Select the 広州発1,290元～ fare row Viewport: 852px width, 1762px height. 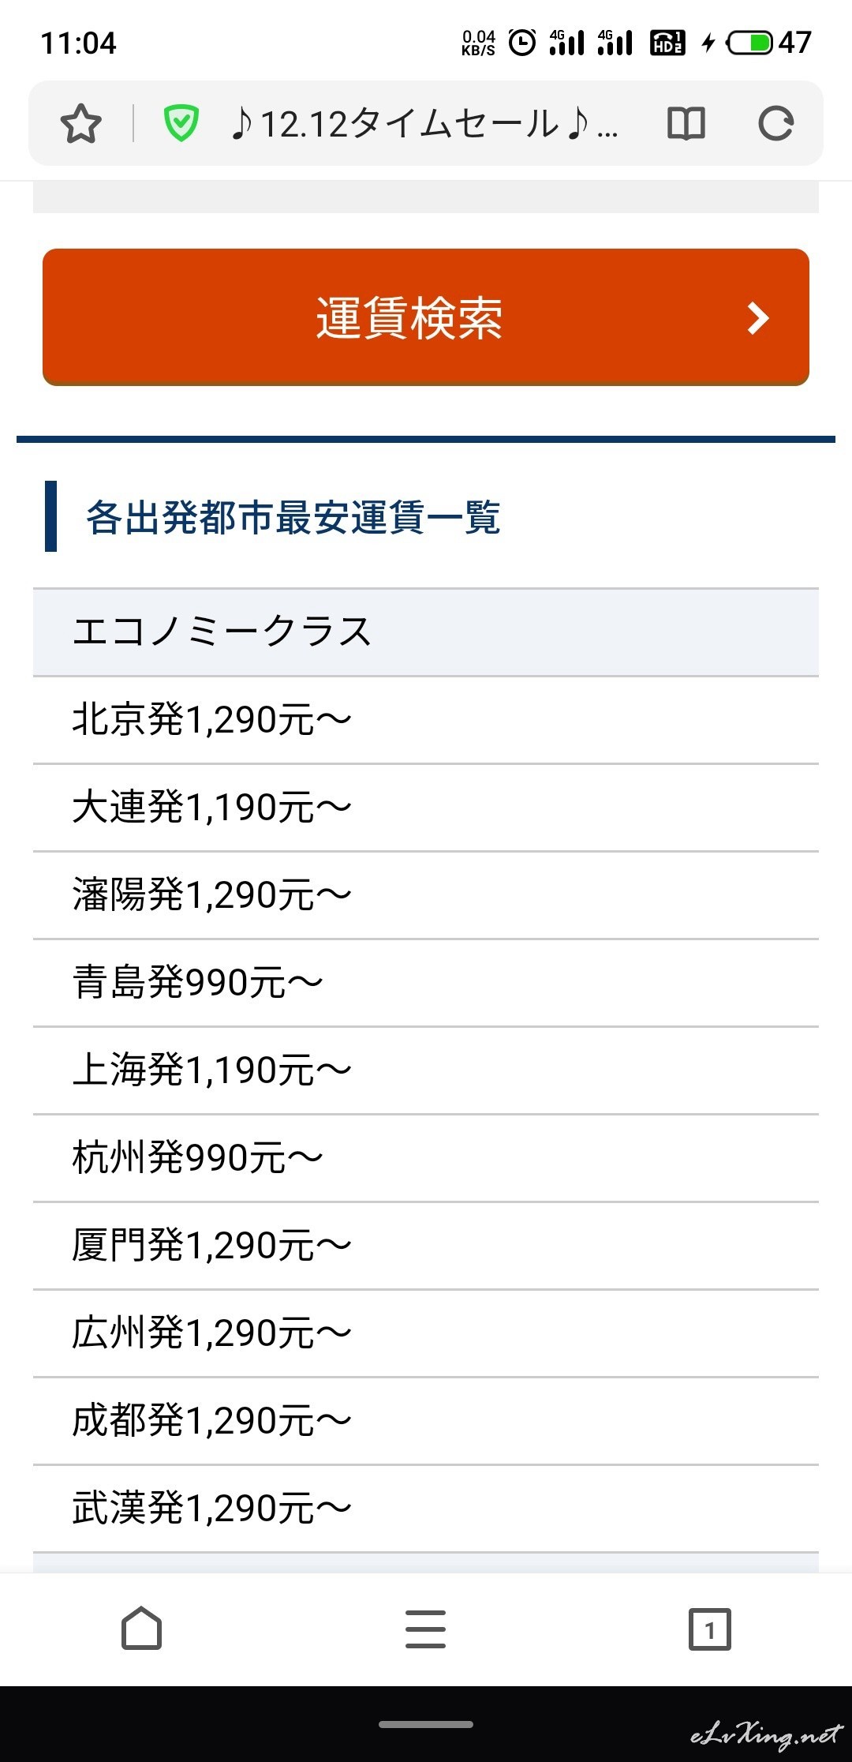[x=426, y=1333]
